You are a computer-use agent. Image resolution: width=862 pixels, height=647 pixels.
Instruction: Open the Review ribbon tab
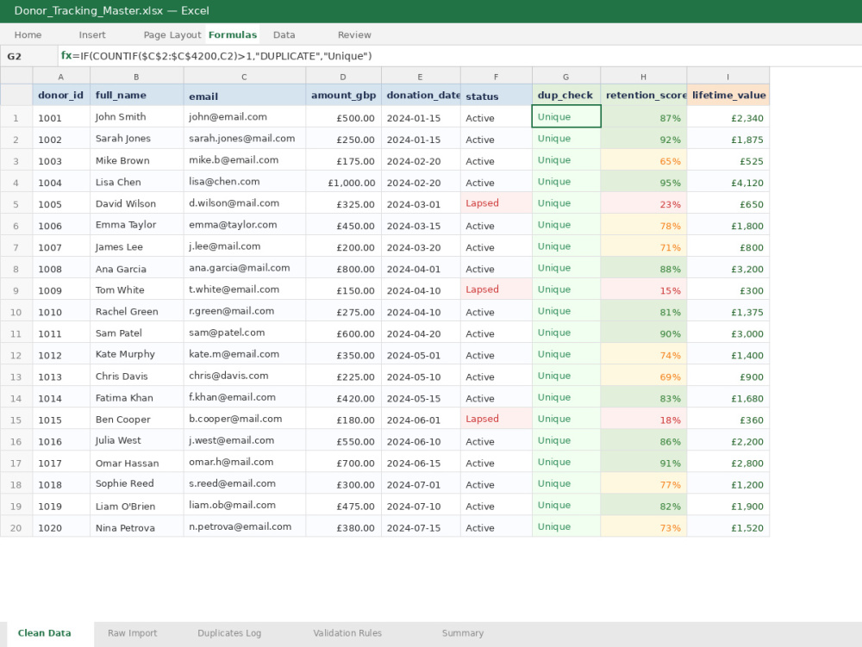coord(354,34)
